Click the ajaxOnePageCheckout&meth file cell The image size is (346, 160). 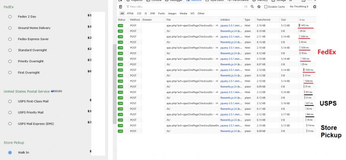[192, 125]
